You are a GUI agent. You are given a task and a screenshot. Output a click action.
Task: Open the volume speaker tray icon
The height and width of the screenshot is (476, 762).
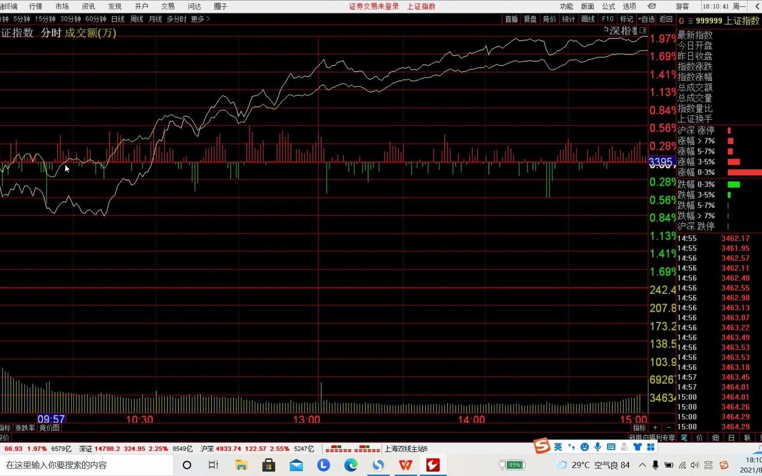pyautogui.click(x=695, y=465)
